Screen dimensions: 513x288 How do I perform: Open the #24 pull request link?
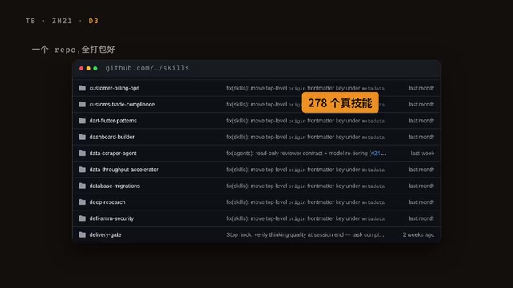pyautogui.click(x=376, y=153)
